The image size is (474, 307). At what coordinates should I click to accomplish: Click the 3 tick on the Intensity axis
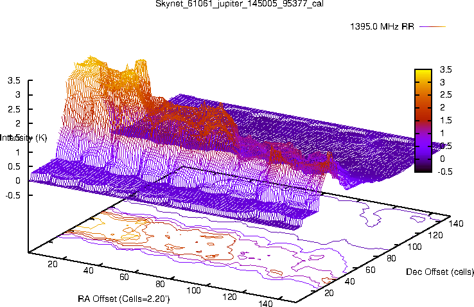[x=18, y=94]
